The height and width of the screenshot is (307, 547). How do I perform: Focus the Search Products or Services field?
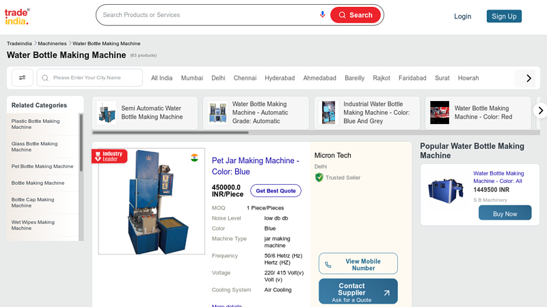[x=209, y=15]
